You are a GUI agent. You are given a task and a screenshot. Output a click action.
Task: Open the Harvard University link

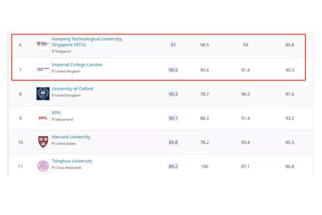tap(71, 137)
